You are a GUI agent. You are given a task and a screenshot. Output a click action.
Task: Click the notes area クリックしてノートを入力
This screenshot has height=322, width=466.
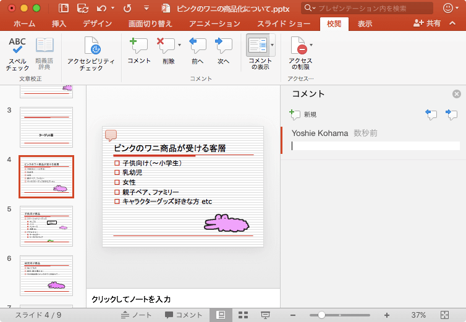131,299
